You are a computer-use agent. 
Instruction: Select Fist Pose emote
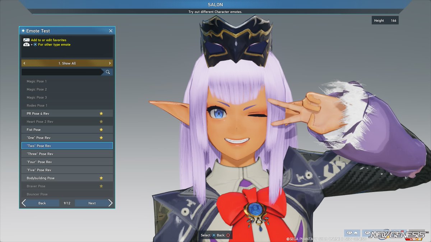coord(67,130)
